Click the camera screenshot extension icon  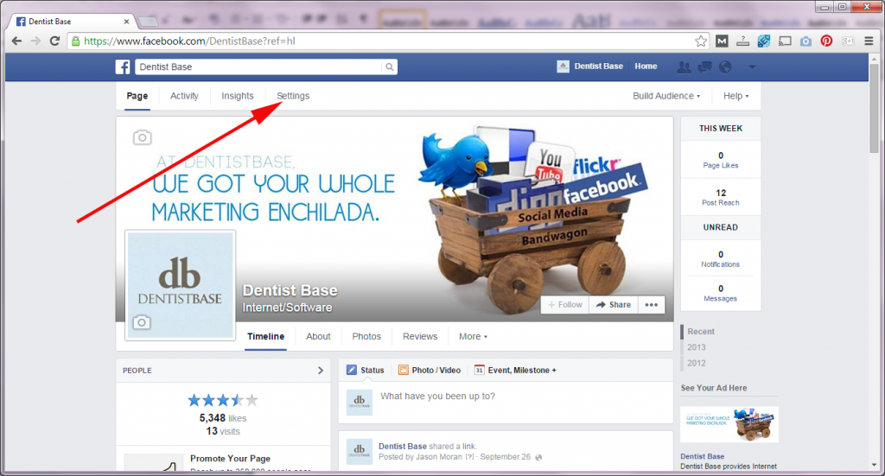805,41
